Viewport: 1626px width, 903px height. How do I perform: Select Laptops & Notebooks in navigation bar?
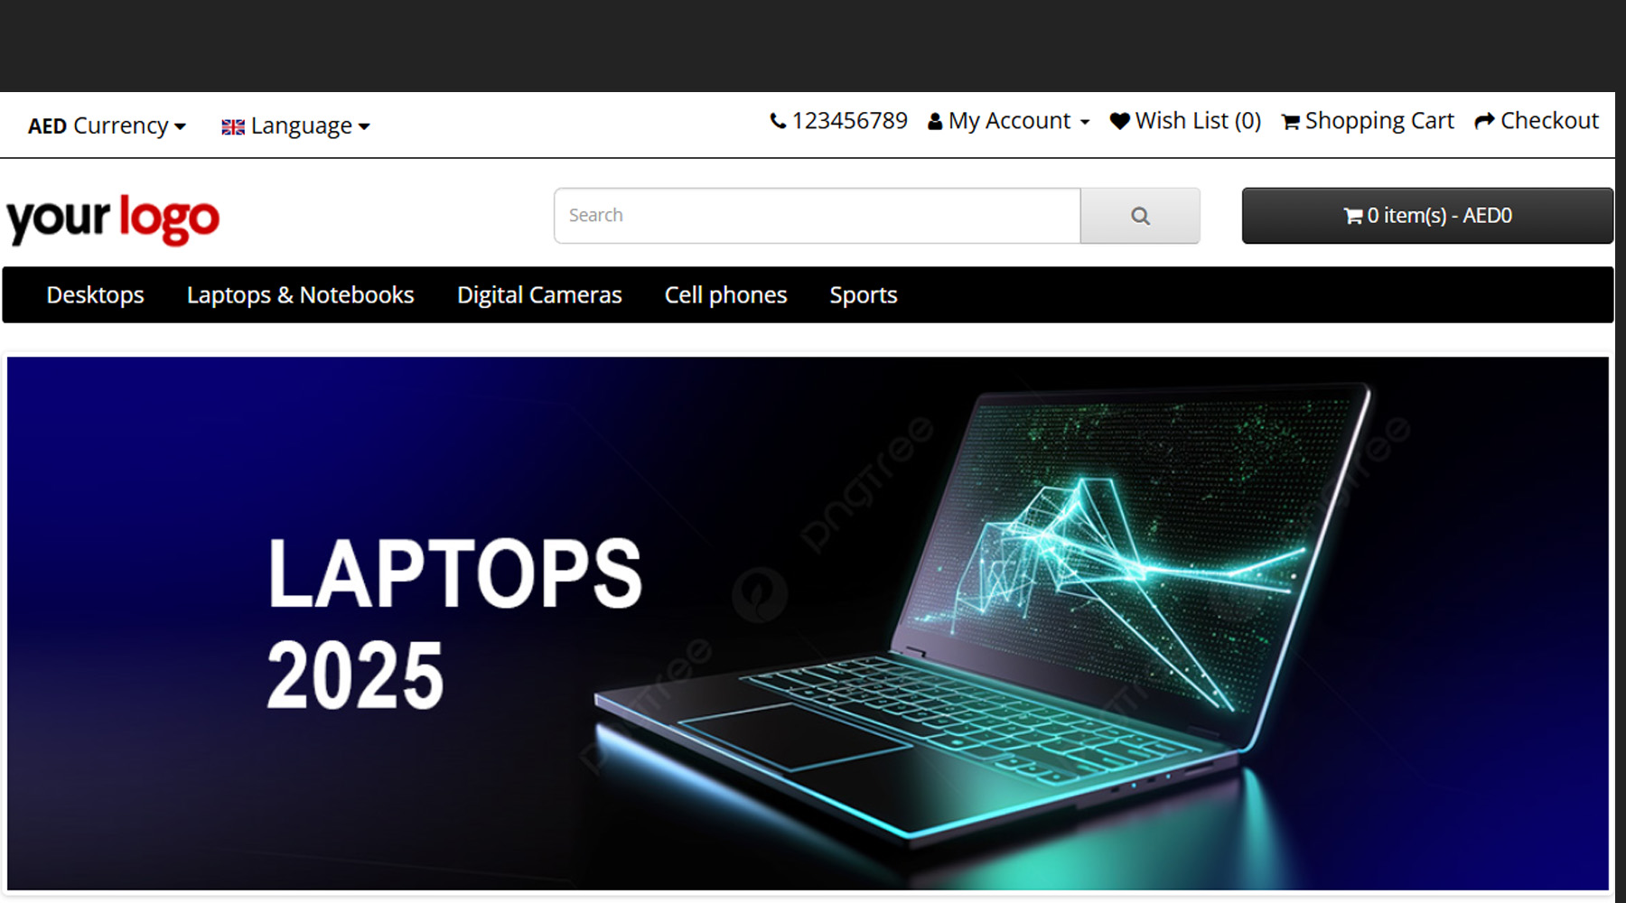click(300, 295)
